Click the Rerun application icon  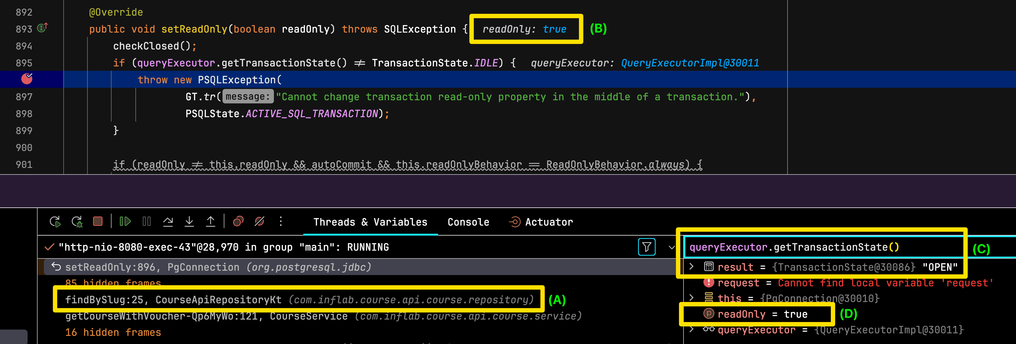tap(55, 222)
